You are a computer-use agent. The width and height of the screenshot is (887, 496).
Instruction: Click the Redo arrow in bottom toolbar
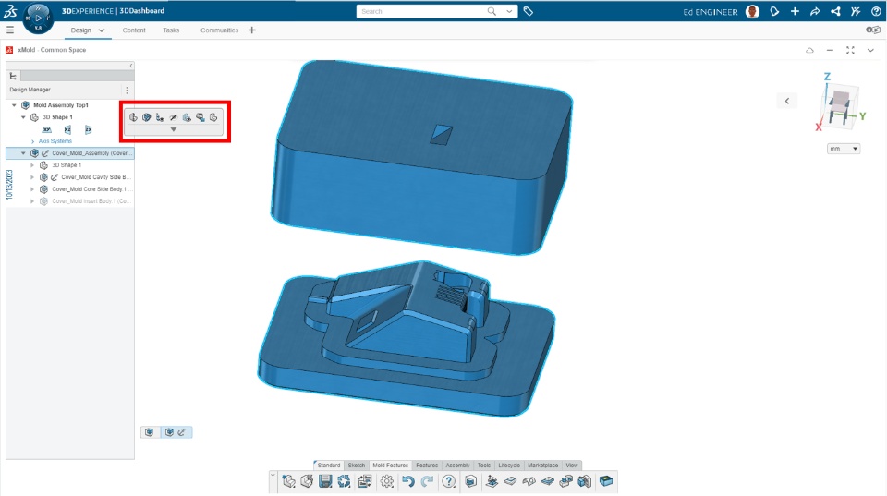tap(427, 481)
